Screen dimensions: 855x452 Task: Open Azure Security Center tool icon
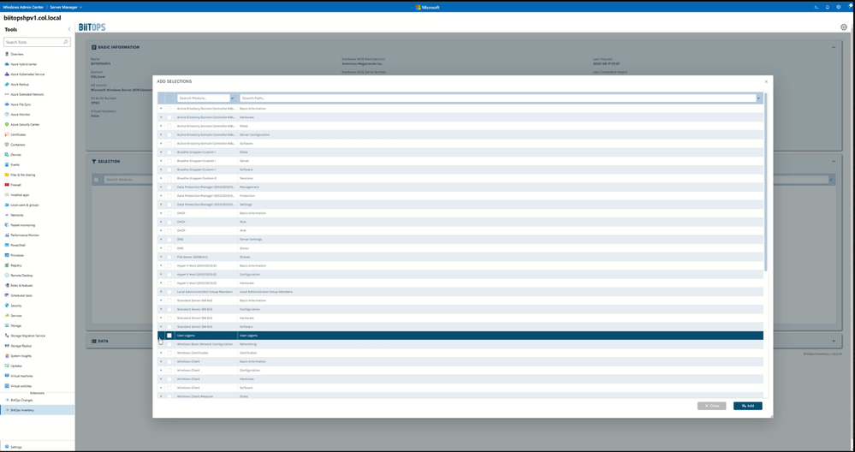(7, 124)
